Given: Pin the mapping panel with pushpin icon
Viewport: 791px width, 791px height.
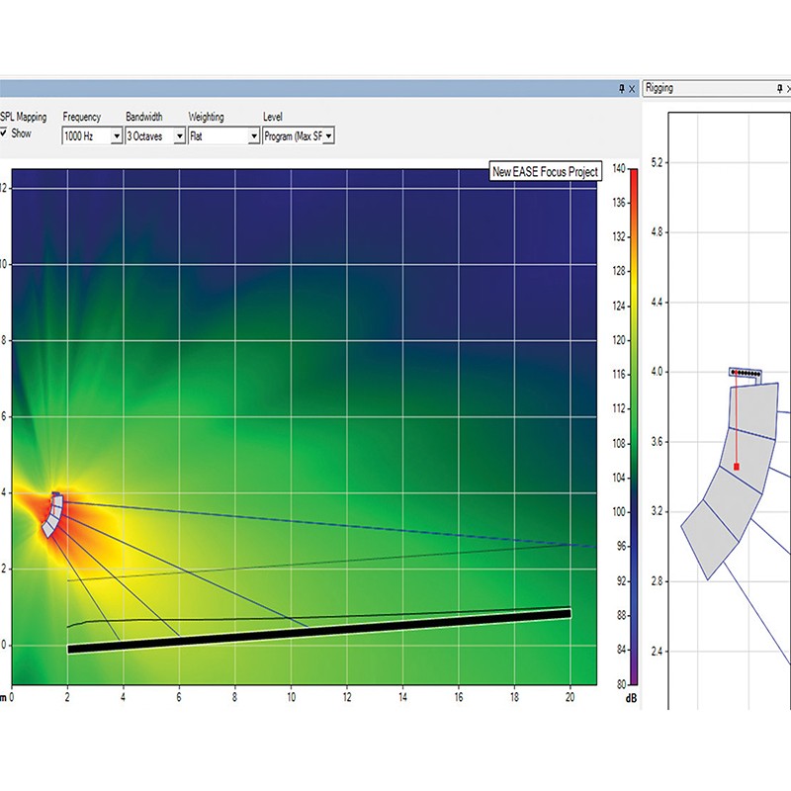Looking at the screenshot, I should 622,89.
